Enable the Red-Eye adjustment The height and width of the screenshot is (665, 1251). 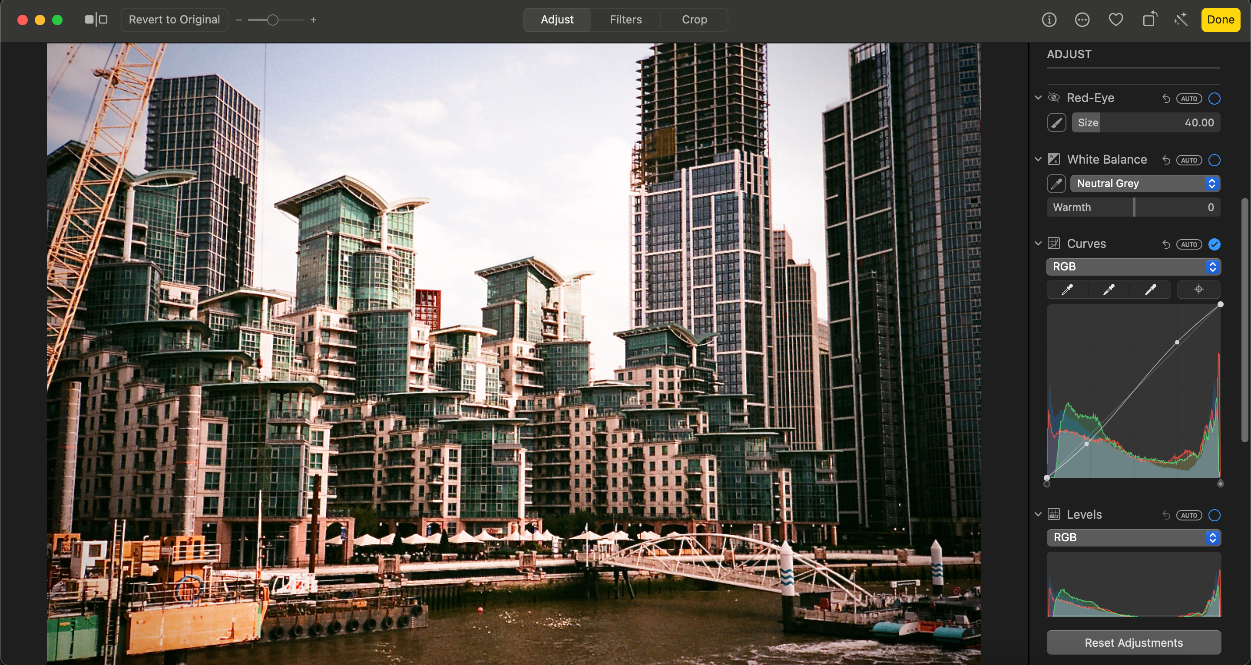pyautogui.click(x=1215, y=98)
